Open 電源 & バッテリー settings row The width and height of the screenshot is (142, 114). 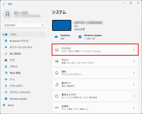95,96
